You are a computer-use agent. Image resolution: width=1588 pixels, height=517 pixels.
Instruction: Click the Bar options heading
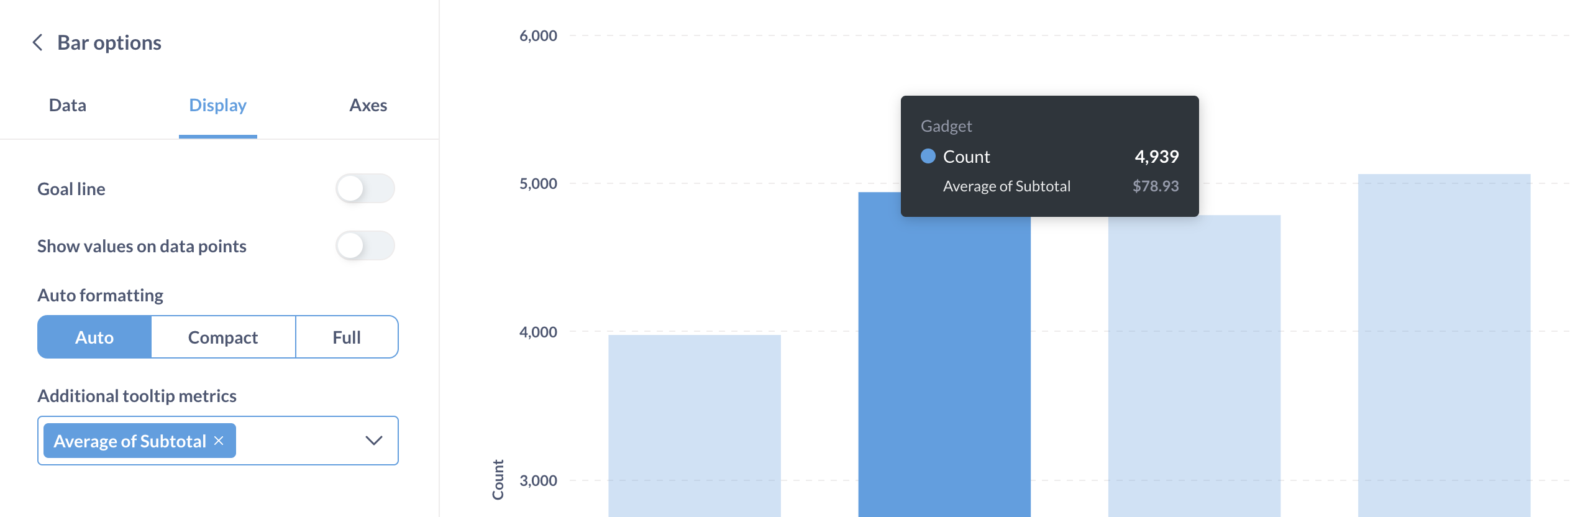(109, 43)
